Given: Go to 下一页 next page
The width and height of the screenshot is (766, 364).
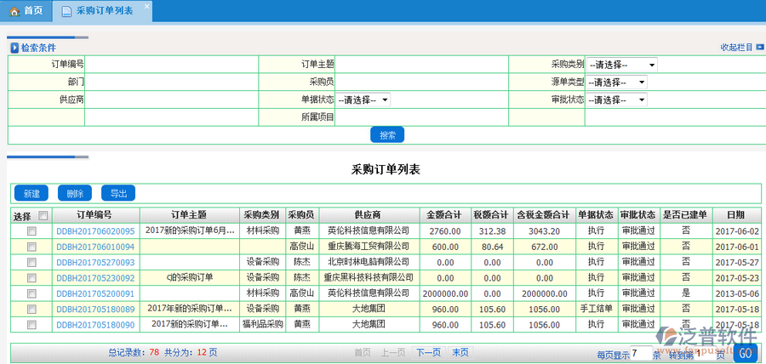Looking at the screenshot, I should 428,352.
